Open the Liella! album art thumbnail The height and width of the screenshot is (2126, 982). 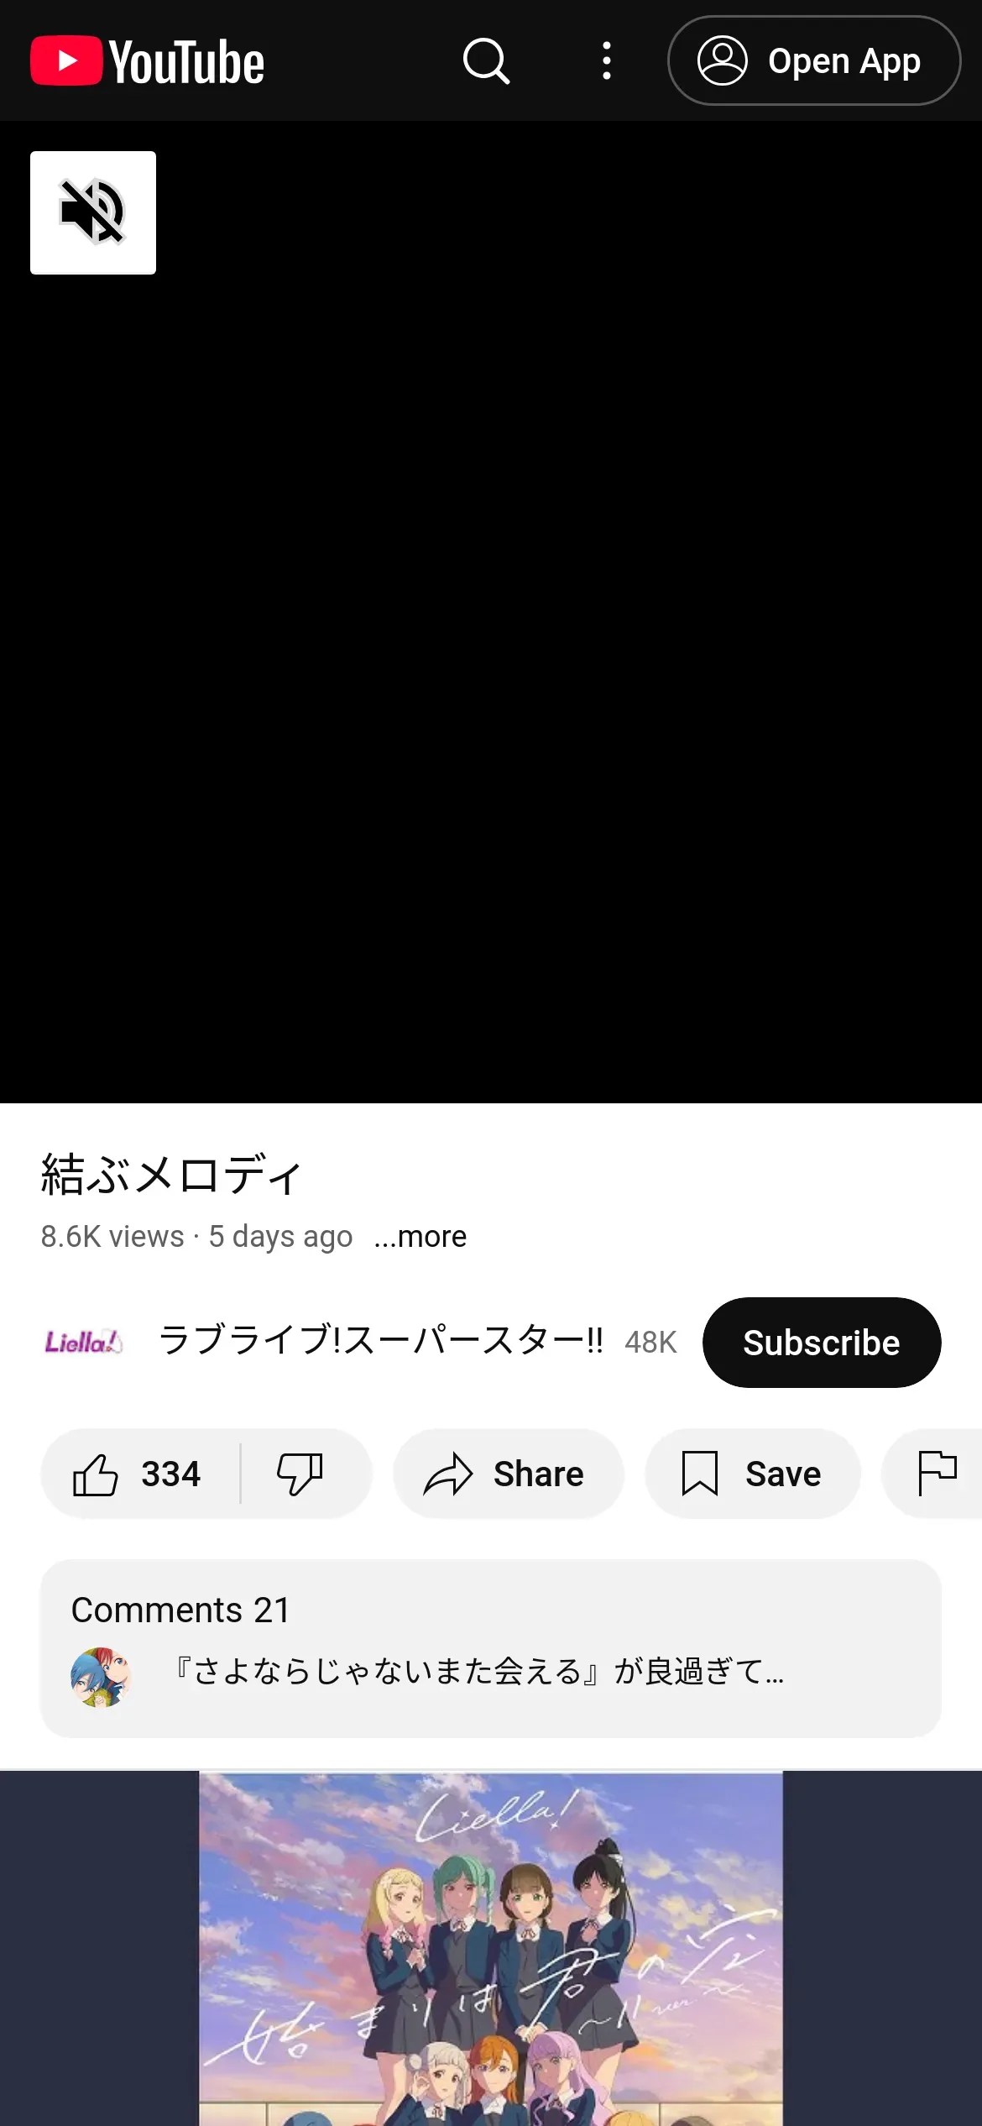click(491, 1948)
